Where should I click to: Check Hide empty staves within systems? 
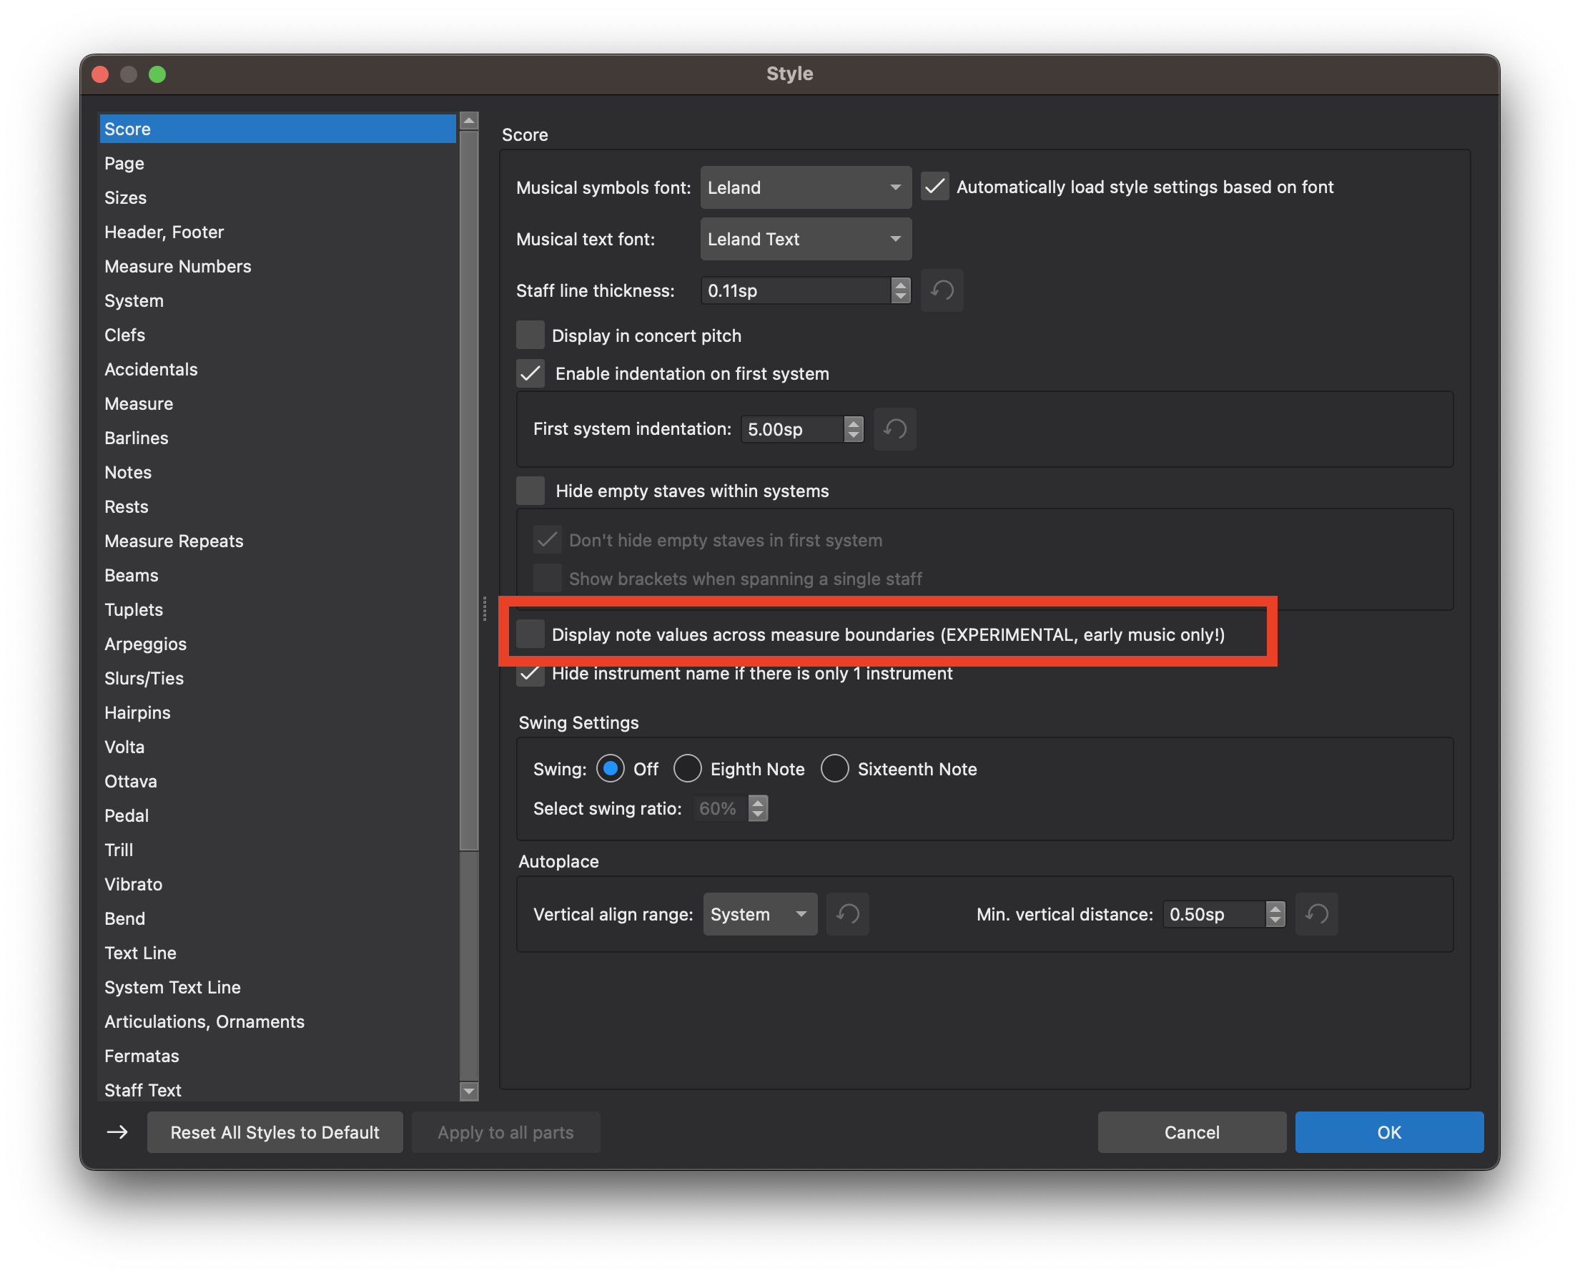pos(530,491)
